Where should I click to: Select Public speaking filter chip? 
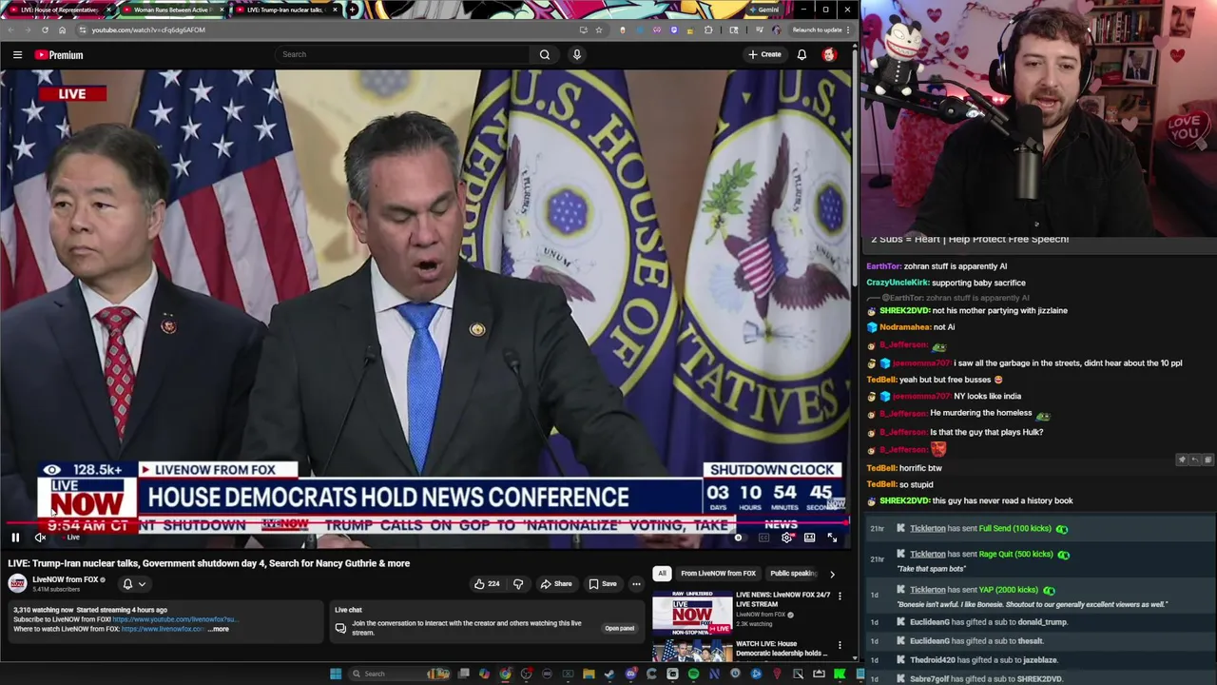coord(792,574)
